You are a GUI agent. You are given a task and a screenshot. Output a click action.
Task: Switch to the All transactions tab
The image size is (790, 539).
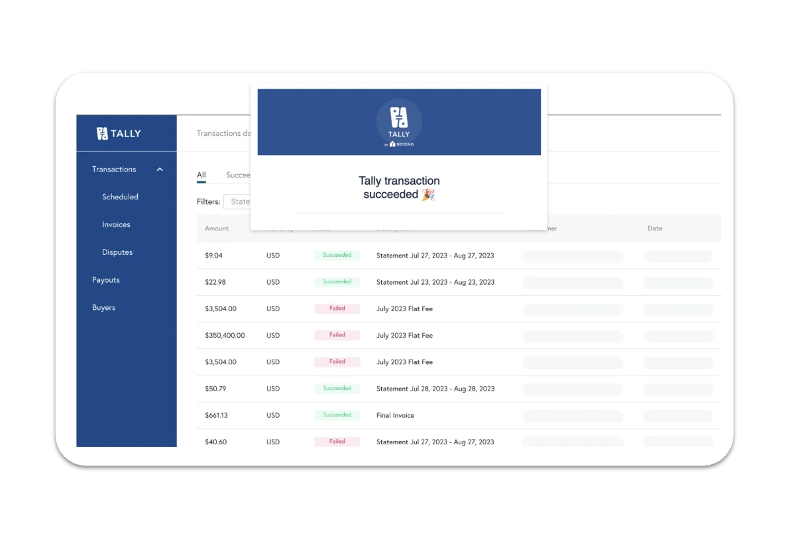click(201, 175)
